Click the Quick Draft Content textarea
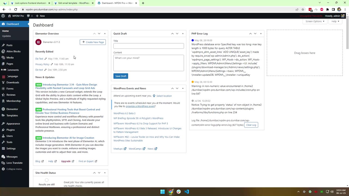 coord(149,63)
